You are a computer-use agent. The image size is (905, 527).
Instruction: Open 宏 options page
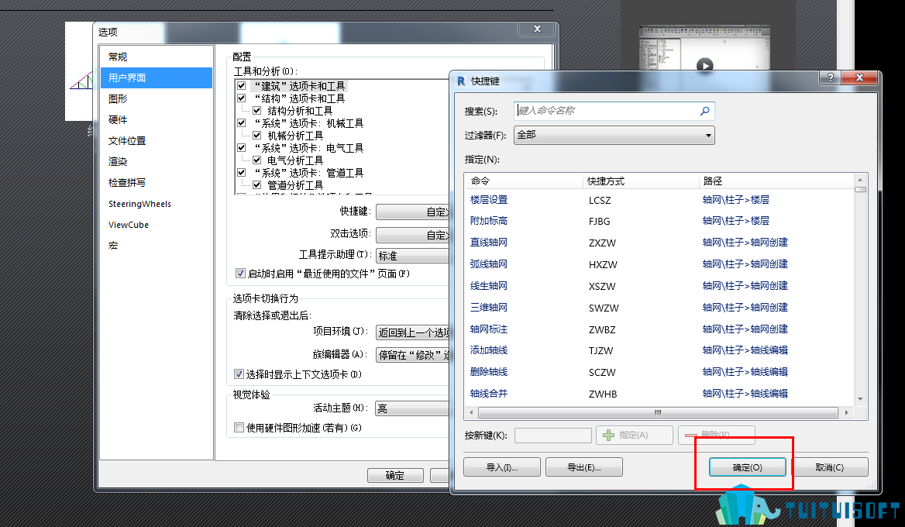click(x=157, y=246)
